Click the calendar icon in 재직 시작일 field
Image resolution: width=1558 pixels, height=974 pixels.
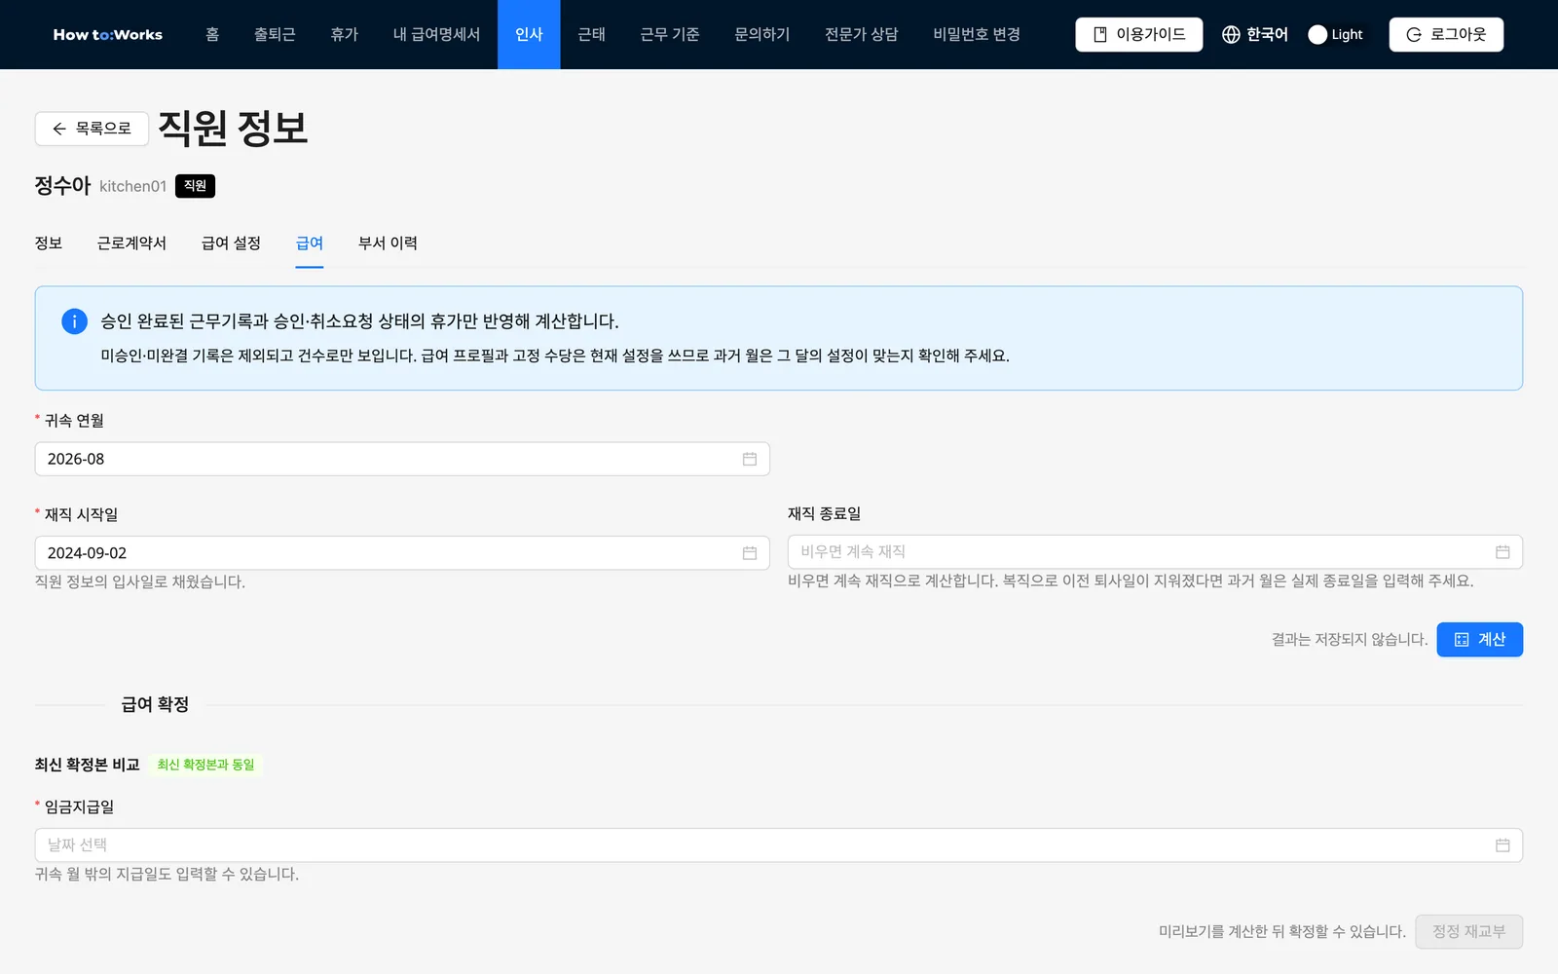coord(750,553)
